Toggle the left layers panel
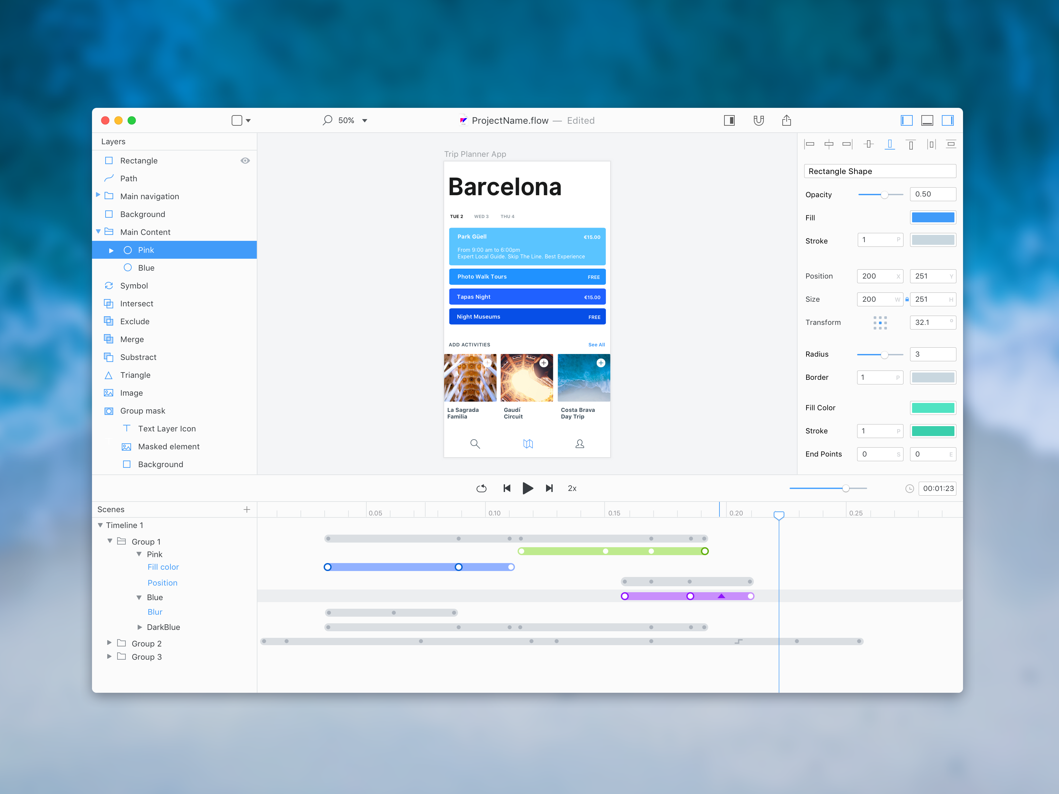 pos(906,121)
